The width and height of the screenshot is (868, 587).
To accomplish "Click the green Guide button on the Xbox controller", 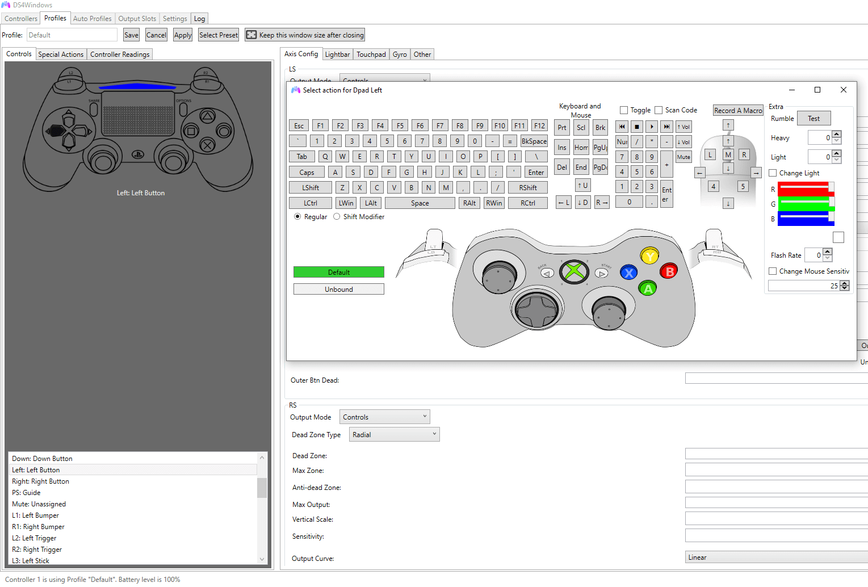I will pos(574,272).
